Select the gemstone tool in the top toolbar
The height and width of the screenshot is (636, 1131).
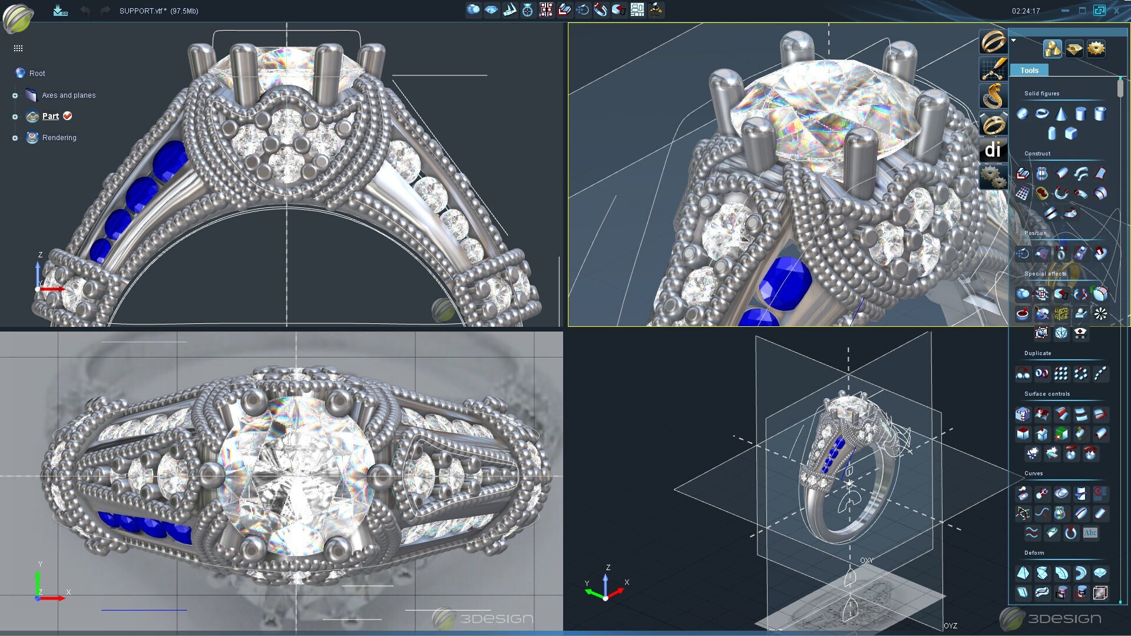(x=492, y=9)
